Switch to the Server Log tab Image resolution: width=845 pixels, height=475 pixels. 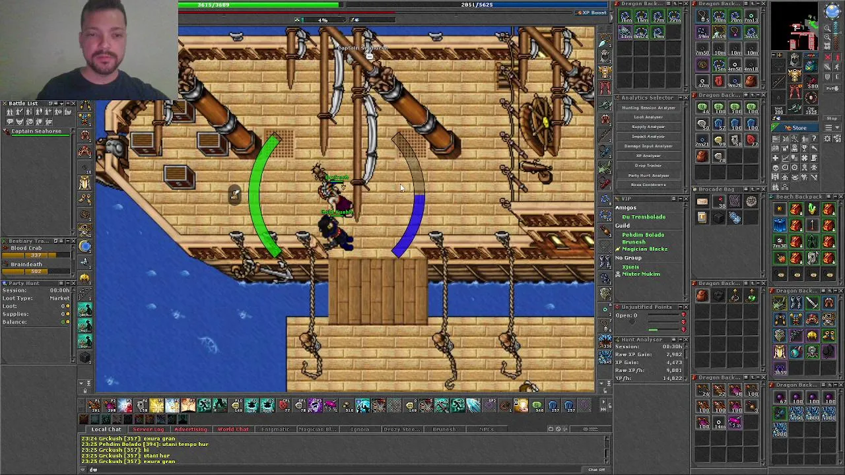148,429
